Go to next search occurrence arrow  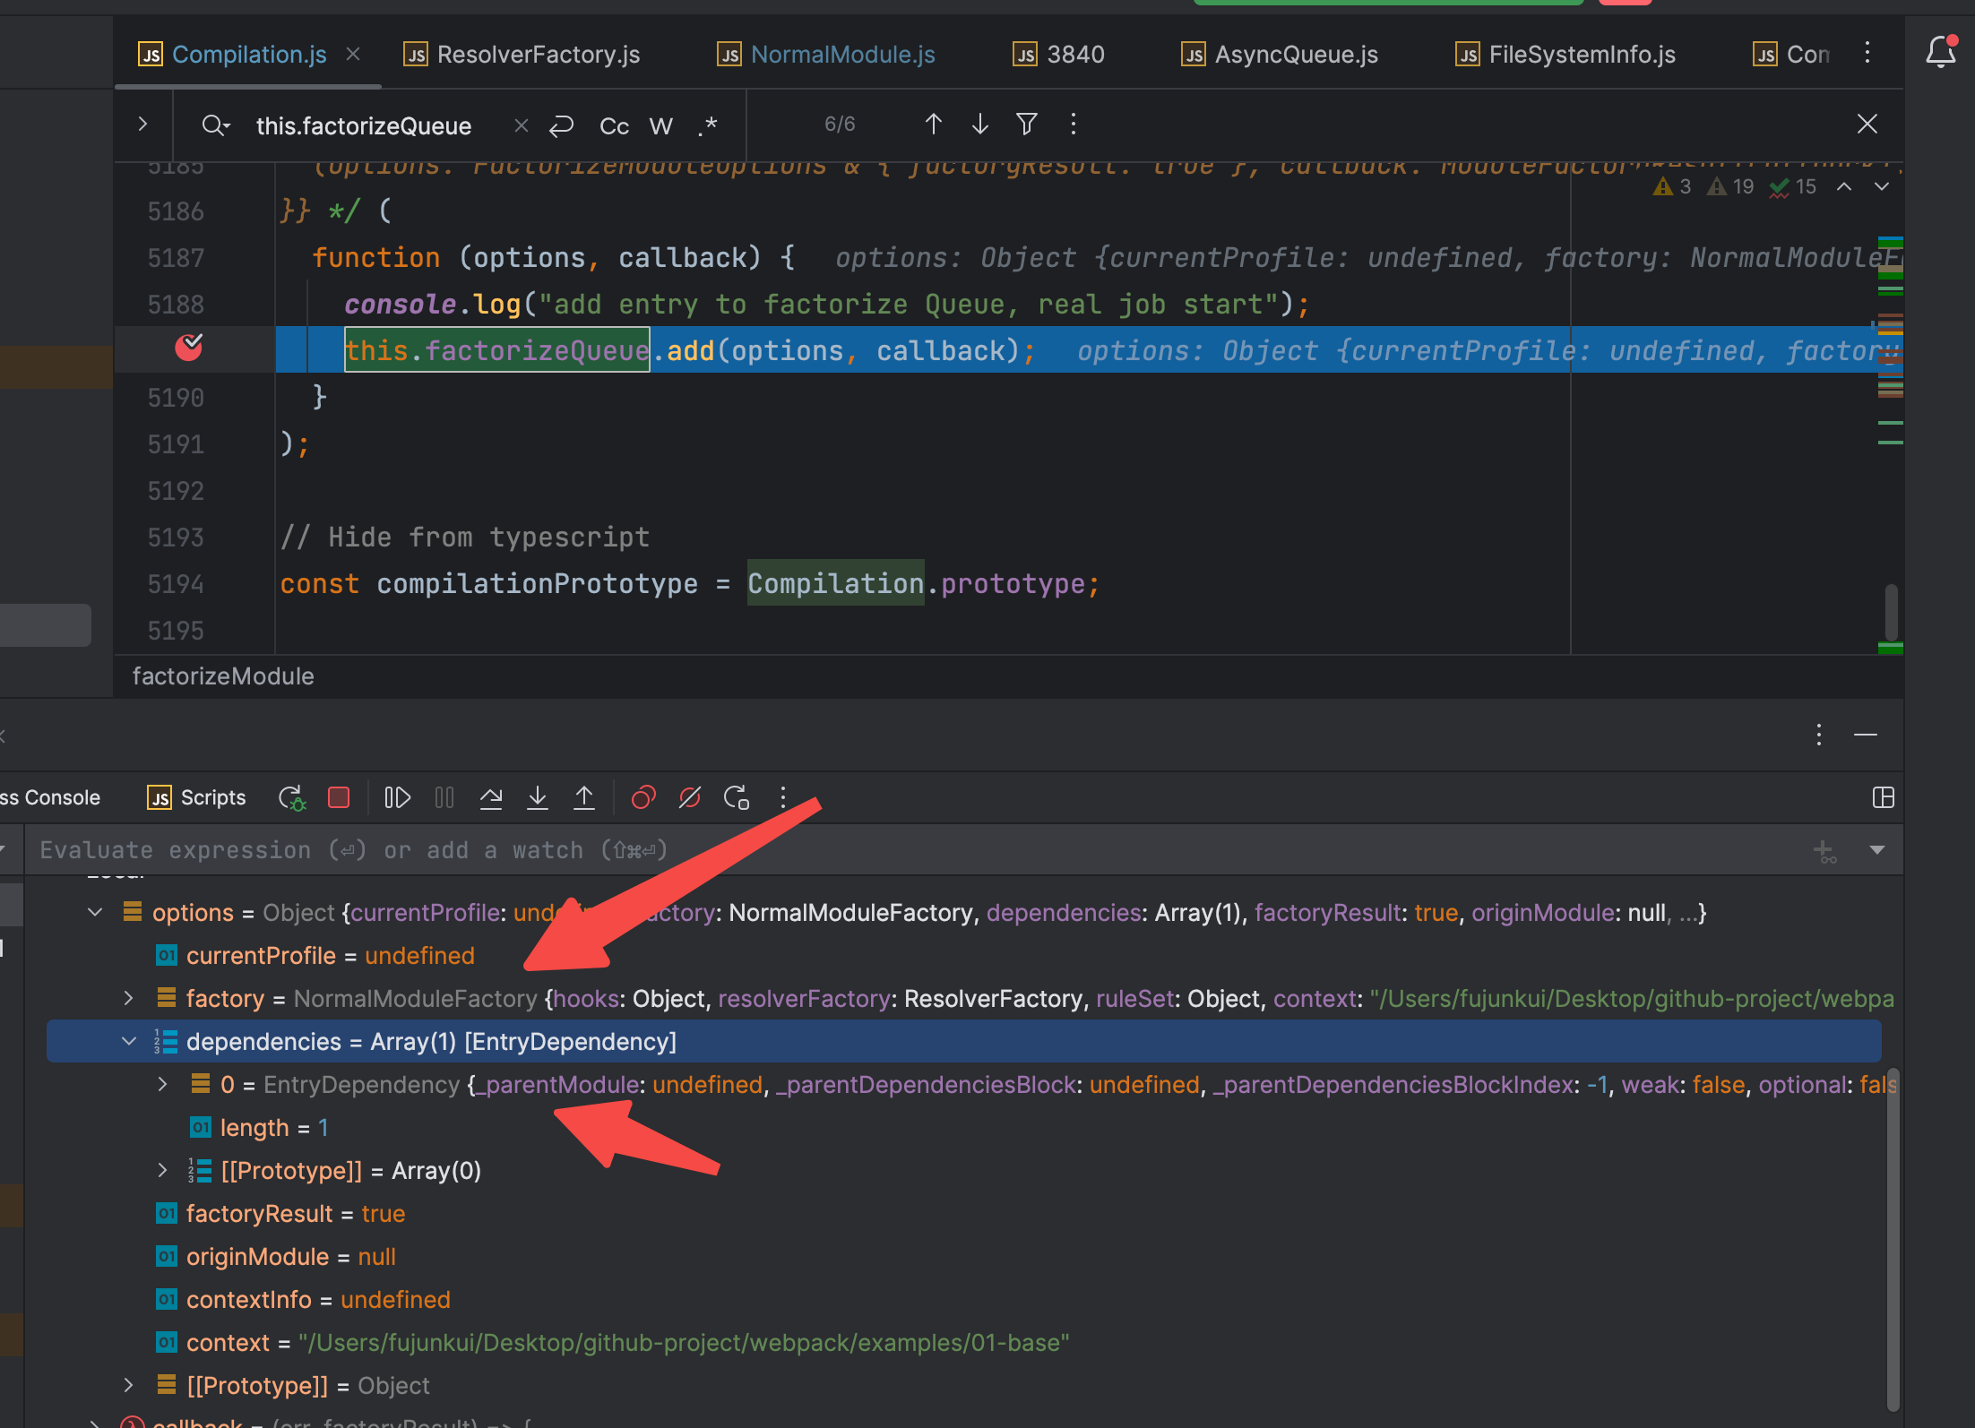[x=980, y=125]
